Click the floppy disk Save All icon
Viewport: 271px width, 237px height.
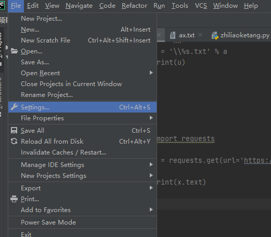click(14, 130)
